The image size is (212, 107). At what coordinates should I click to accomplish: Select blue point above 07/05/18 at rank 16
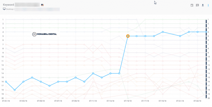[41, 82]
